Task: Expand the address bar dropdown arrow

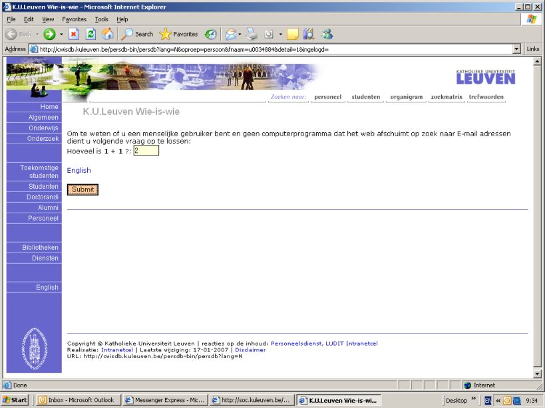Action: coord(516,49)
